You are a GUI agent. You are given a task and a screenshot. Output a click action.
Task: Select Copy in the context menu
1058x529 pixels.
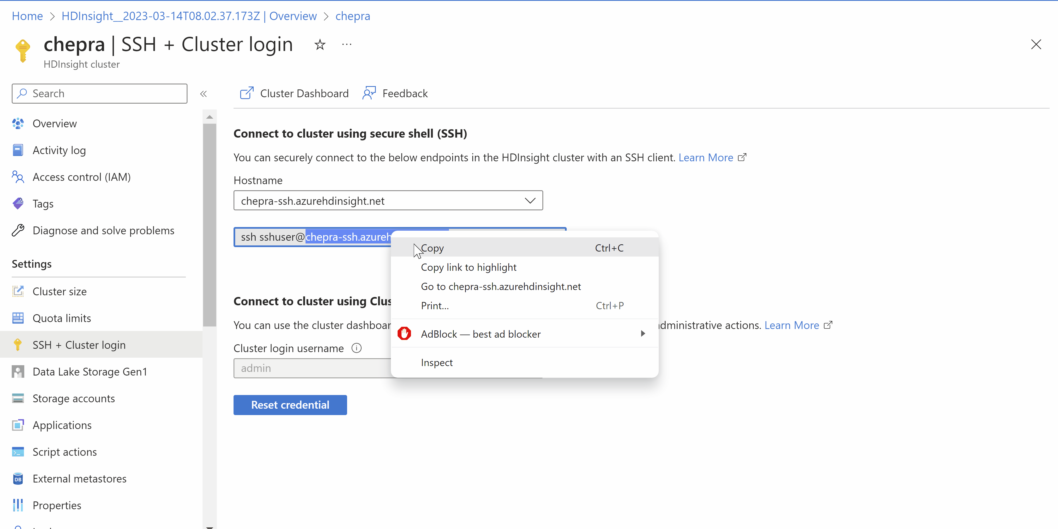click(525, 248)
